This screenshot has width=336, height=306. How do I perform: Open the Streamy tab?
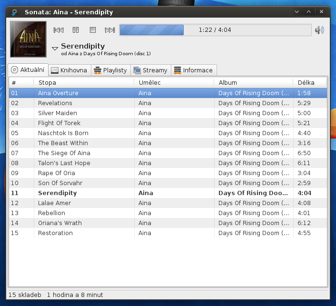click(151, 70)
